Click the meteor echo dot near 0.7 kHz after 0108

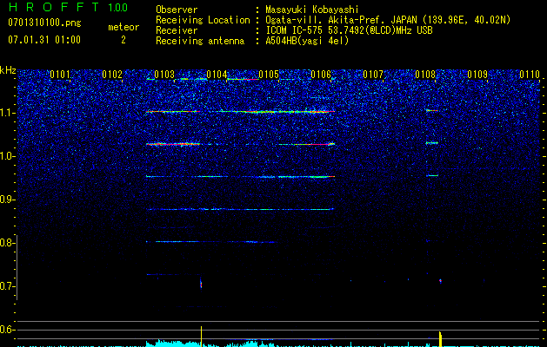[x=440, y=281]
